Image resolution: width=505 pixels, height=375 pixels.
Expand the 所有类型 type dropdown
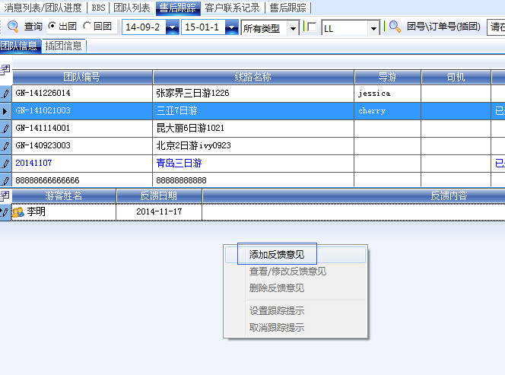click(293, 28)
